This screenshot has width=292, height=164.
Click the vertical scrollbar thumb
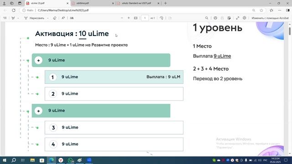click(290, 31)
